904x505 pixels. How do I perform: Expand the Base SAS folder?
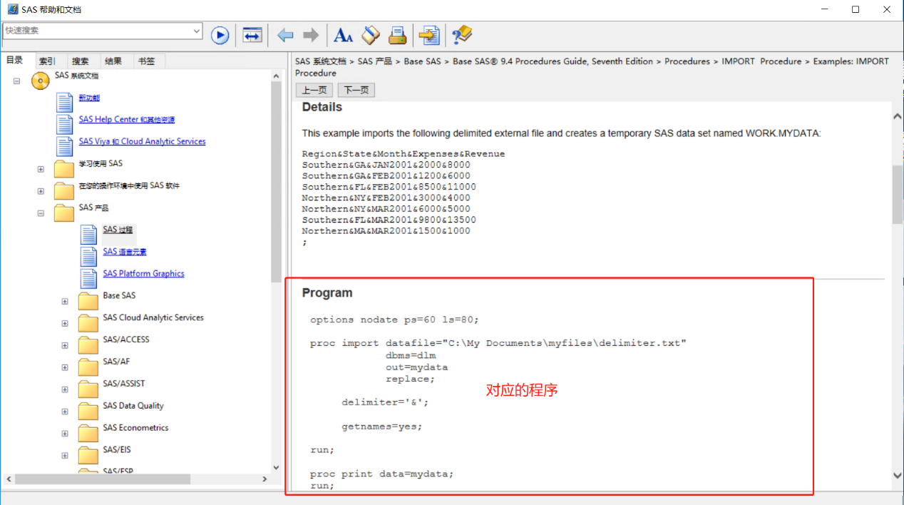pos(65,302)
